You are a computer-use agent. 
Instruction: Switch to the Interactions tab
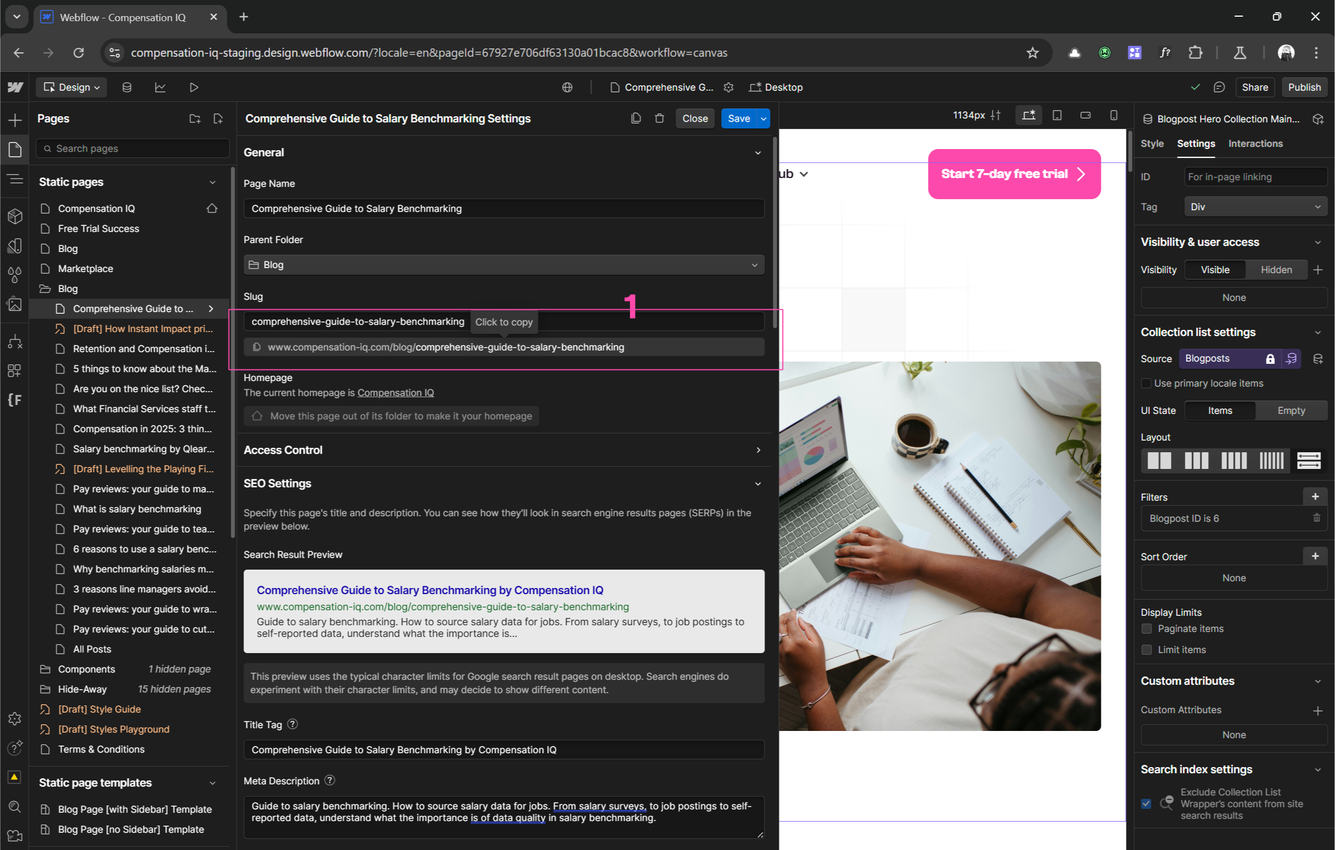pyautogui.click(x=1255, y=144)
